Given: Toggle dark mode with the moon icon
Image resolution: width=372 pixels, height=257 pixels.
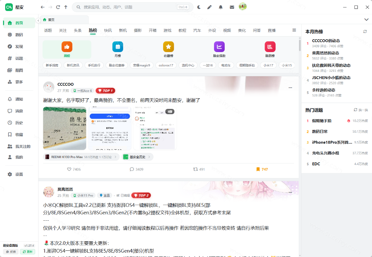Looking at the screenshot, I should click(x=199, y=7).
